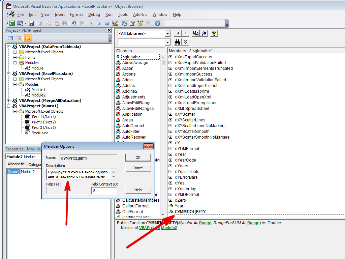
Task: Select ЭтаКнига in project tree
Action: coord(40,133)
